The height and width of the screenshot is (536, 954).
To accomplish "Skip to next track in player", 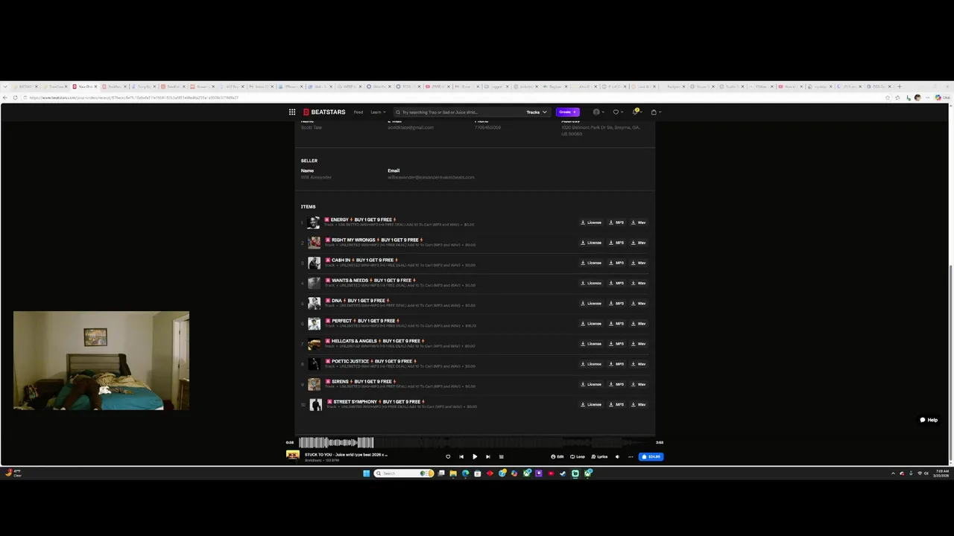I will (488, 456).
